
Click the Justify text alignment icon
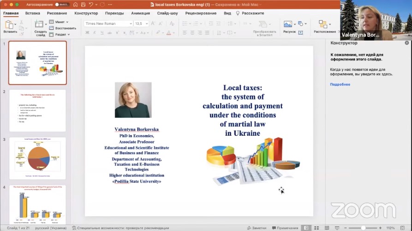[x=207, y=33]
